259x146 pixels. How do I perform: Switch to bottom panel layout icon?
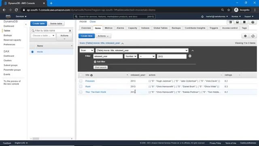[x=237, y=22]
